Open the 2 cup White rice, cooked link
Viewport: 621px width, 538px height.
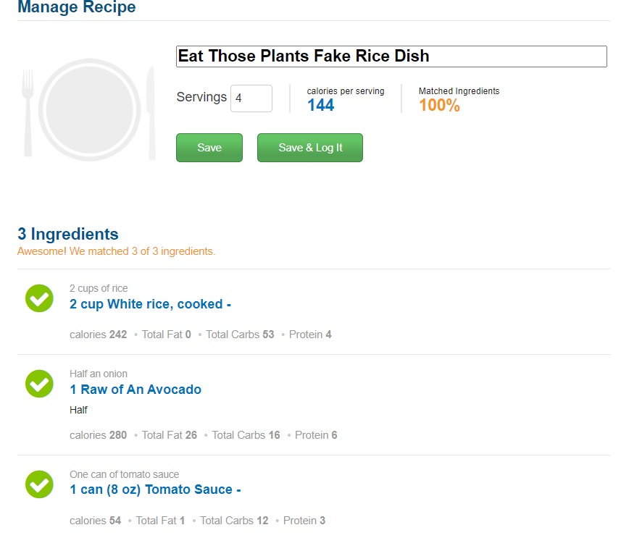[151, 304]
